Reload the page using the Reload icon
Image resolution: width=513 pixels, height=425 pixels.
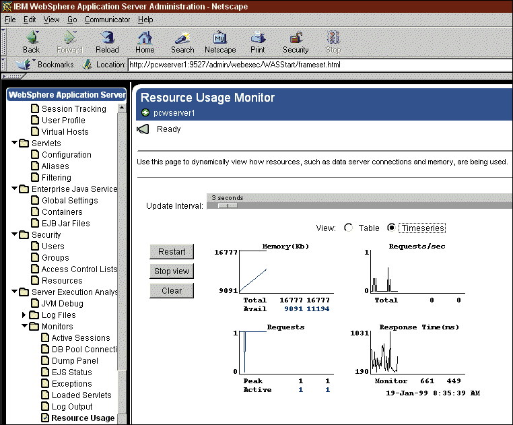point(107,38)
